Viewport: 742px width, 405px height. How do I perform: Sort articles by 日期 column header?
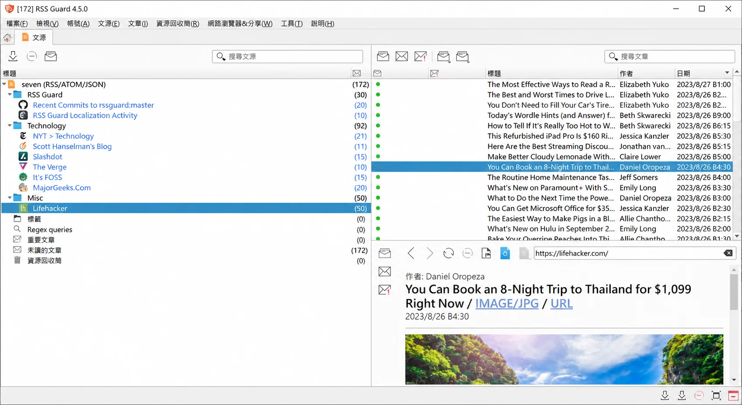(x=703, y=73)
